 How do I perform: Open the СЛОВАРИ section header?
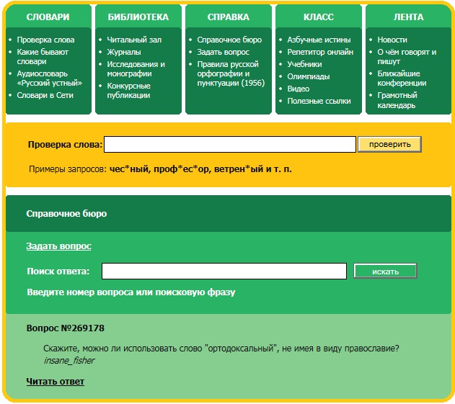point(48,17)
